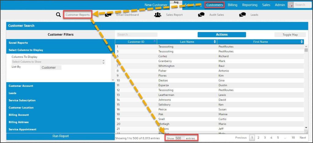313x143 pixels.
Task: Sort by the Last Name column arrows
Action: click(215, 42)
